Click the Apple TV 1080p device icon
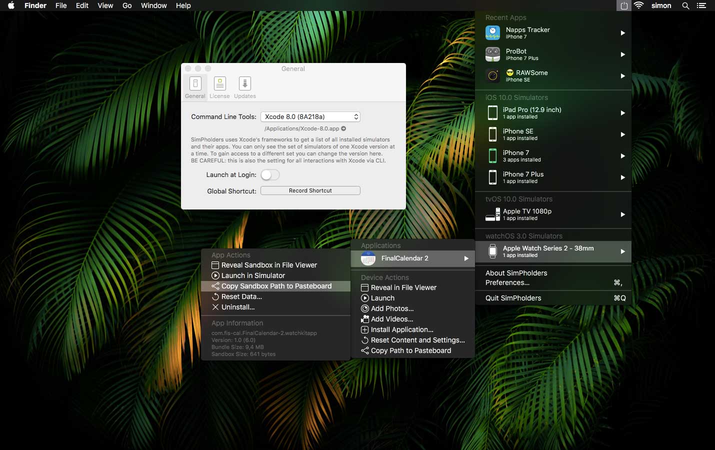715x450 pixels. [492, 214]
